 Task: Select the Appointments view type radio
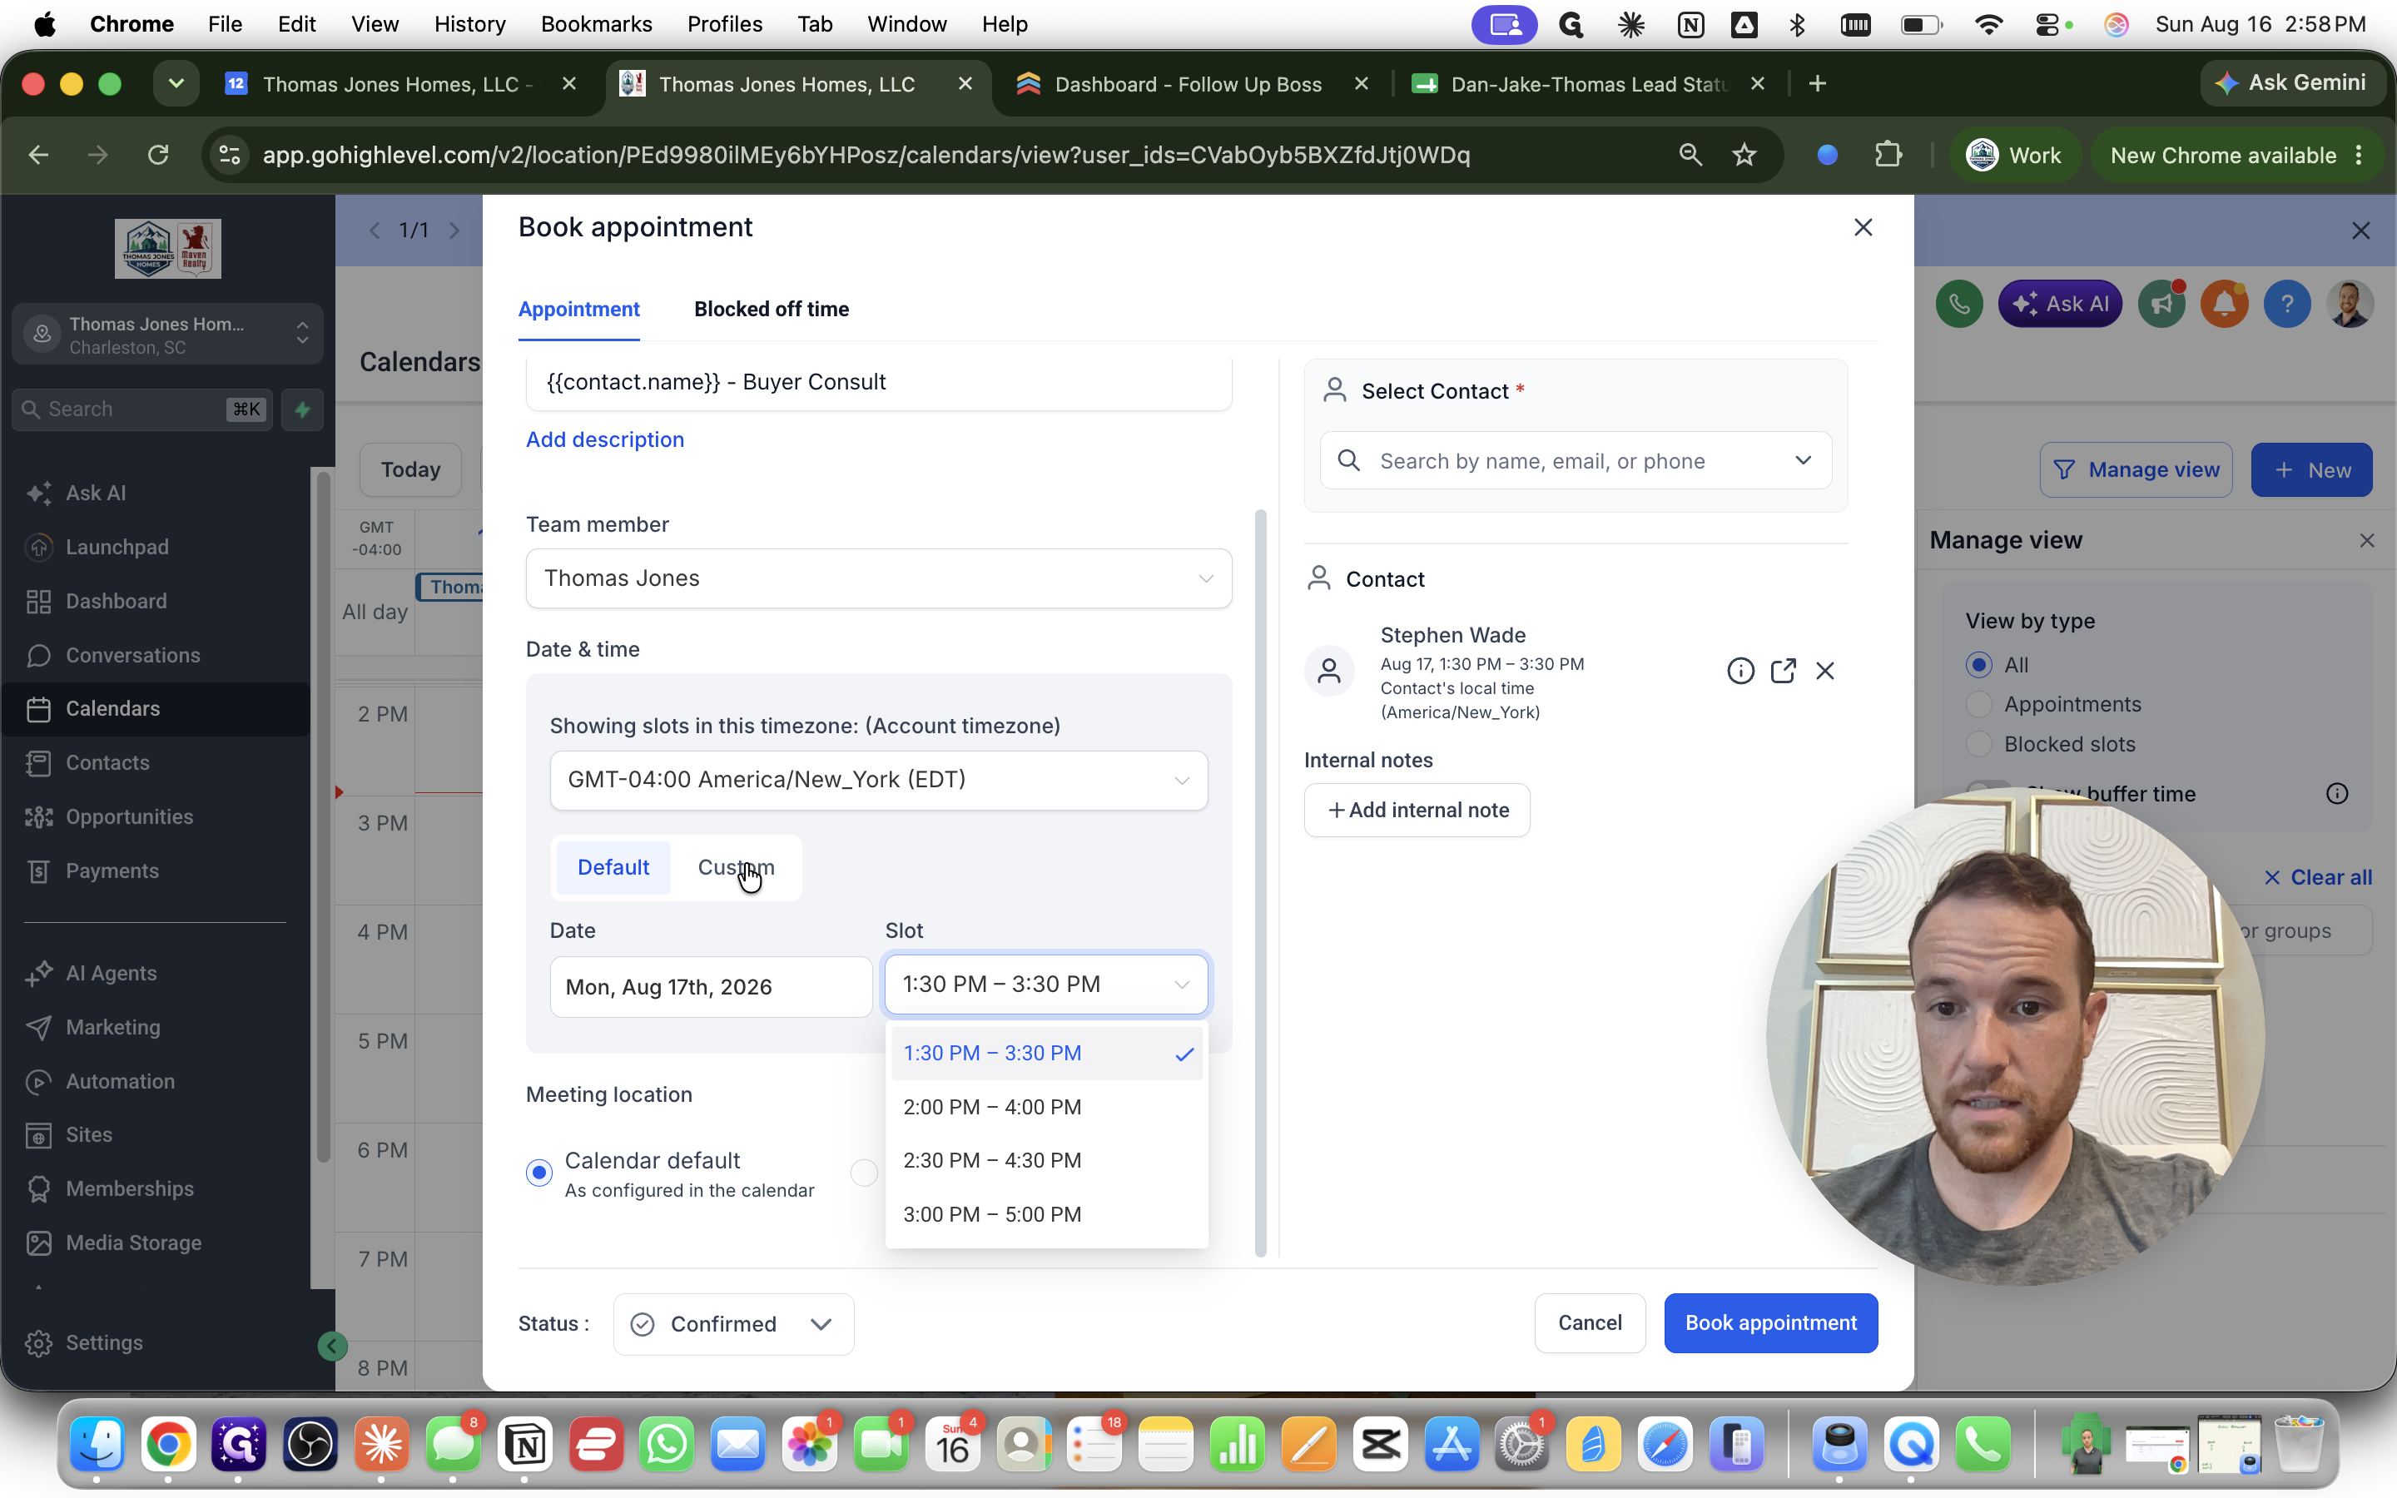(x=1978, y=704)
